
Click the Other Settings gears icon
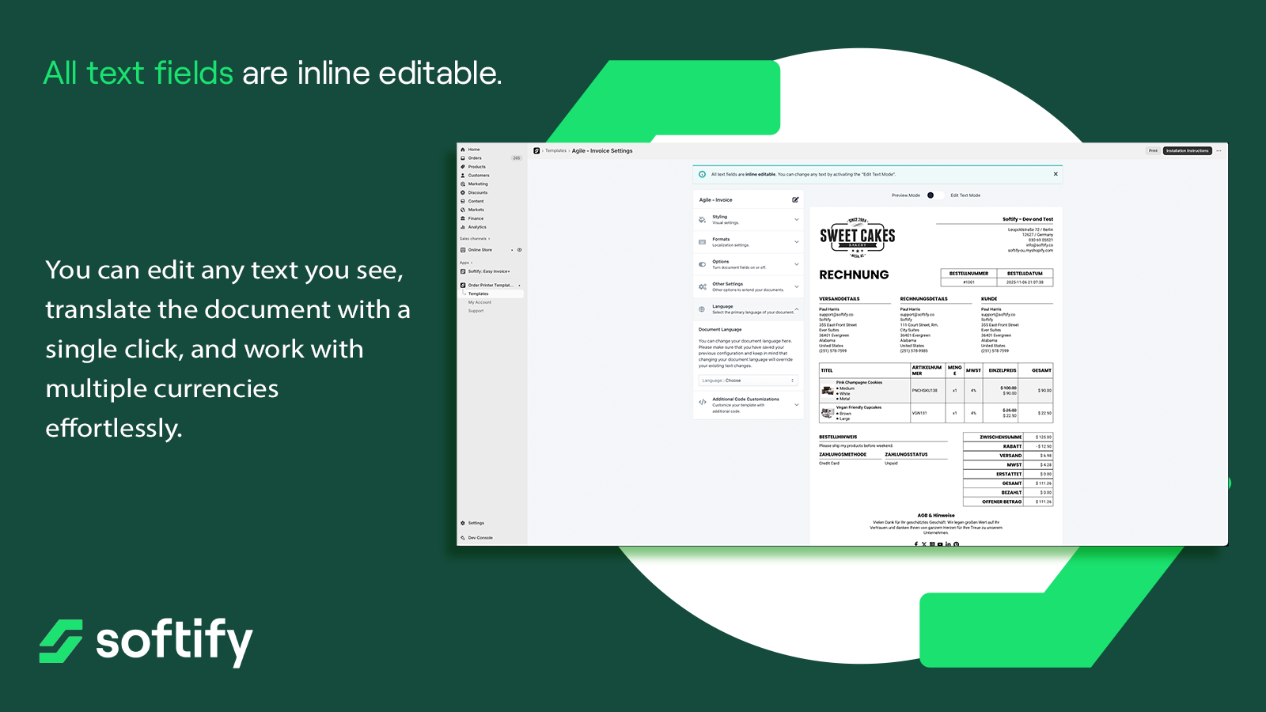[702, 286]
